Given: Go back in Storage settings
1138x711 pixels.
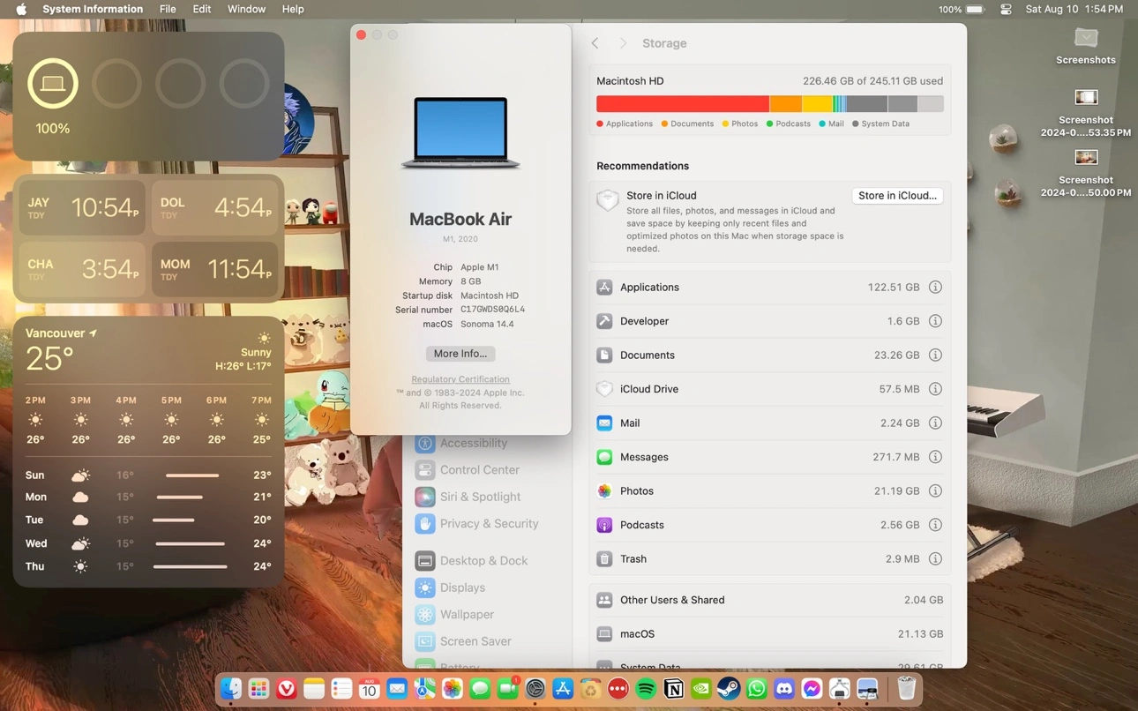Looking at the screenshot, I should (x=595, y=43).
